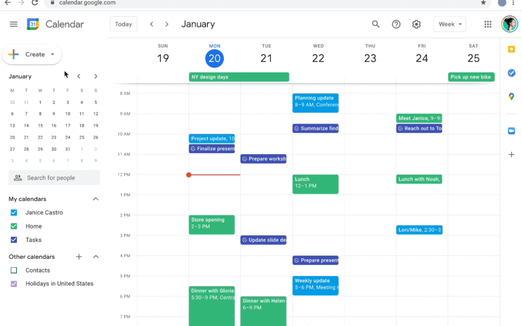Select day 15 in mini calendar
Image resolution: width=522 pixels, height=326 pixels.
(40, 126)
